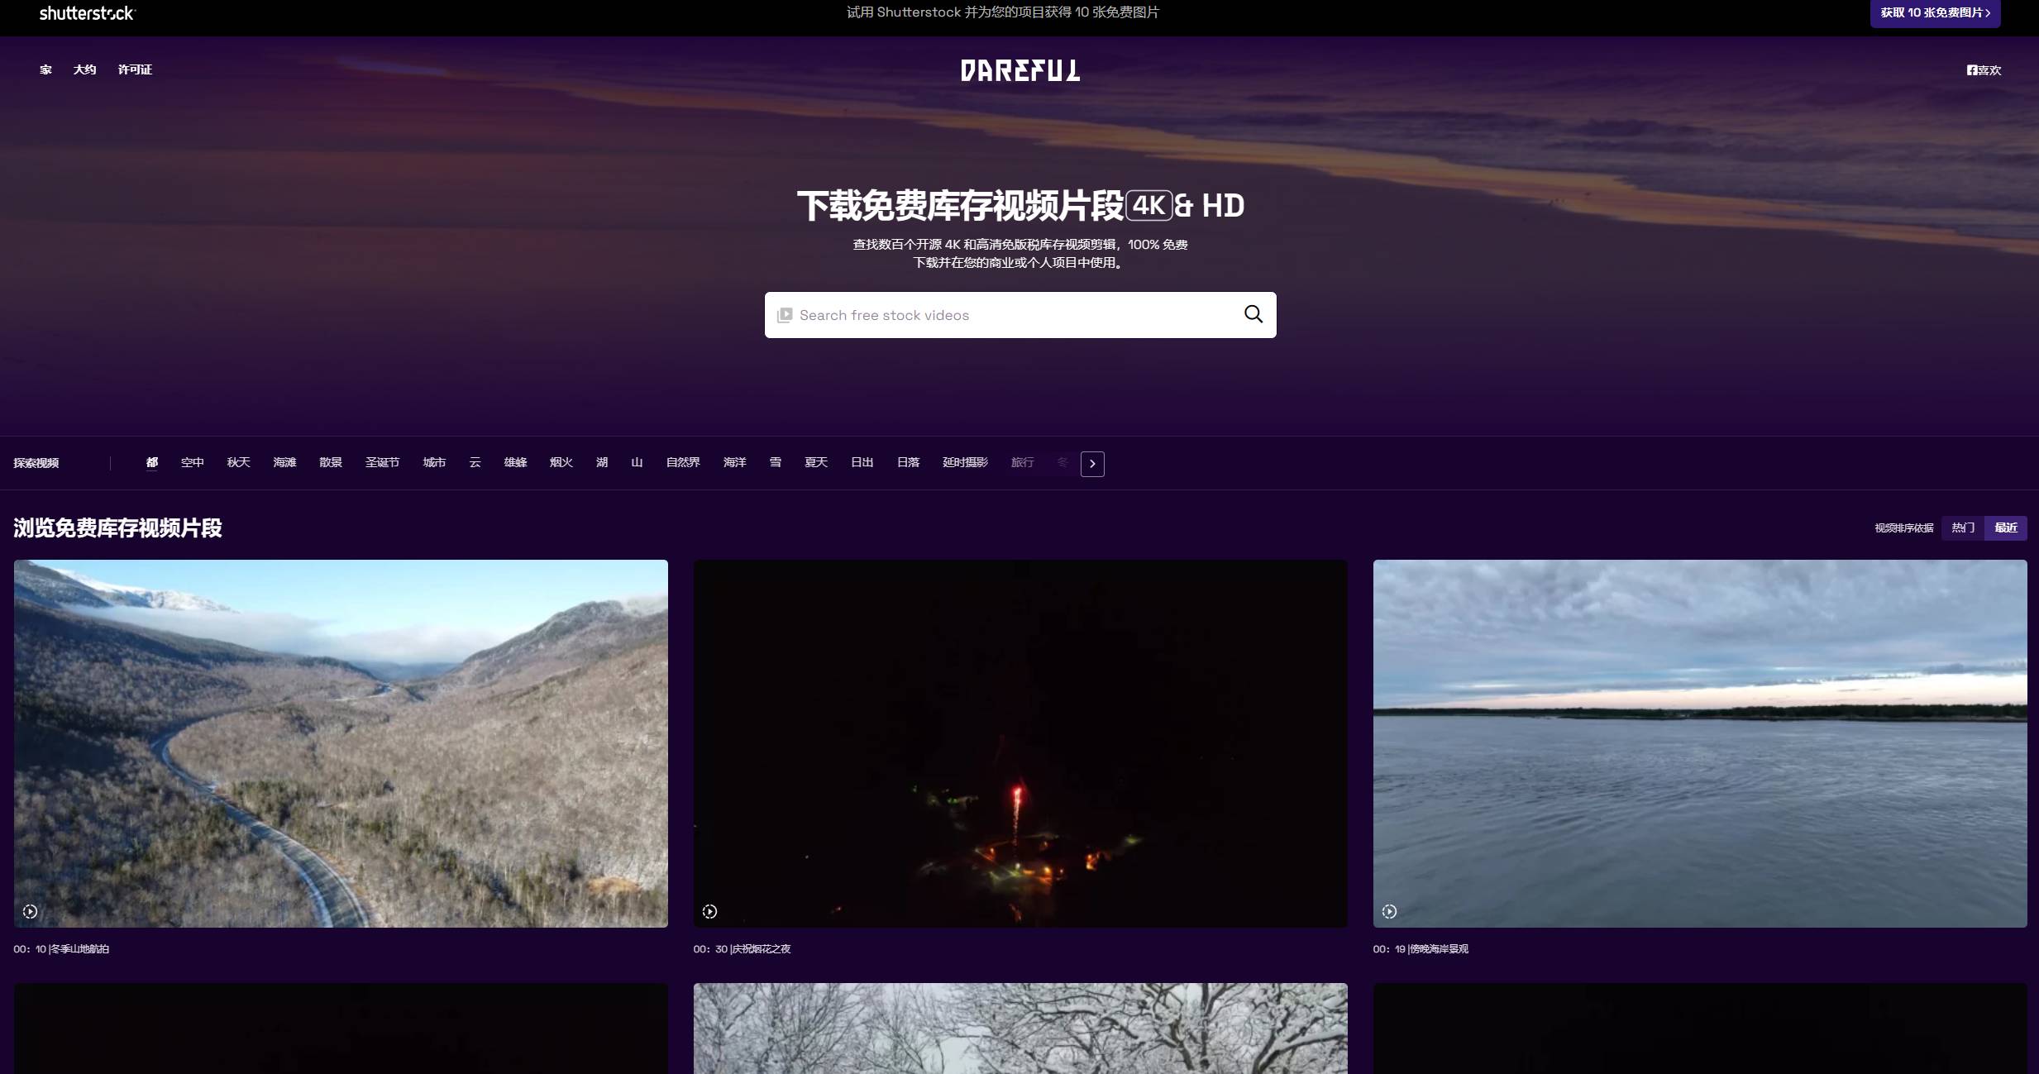Click play icon on 庆祝烟花之夜 video
The width and height of the screenshot is (2039, 1074).
[x=709, y=911]
